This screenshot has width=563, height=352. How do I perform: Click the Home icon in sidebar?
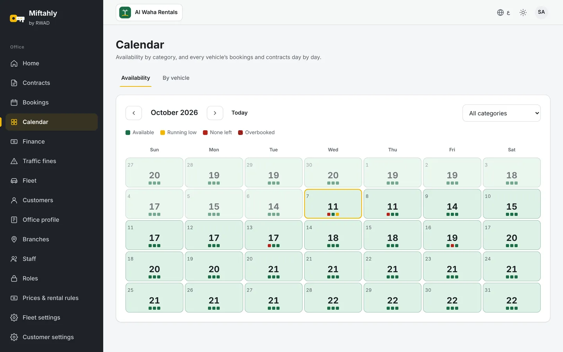point(14,63)
